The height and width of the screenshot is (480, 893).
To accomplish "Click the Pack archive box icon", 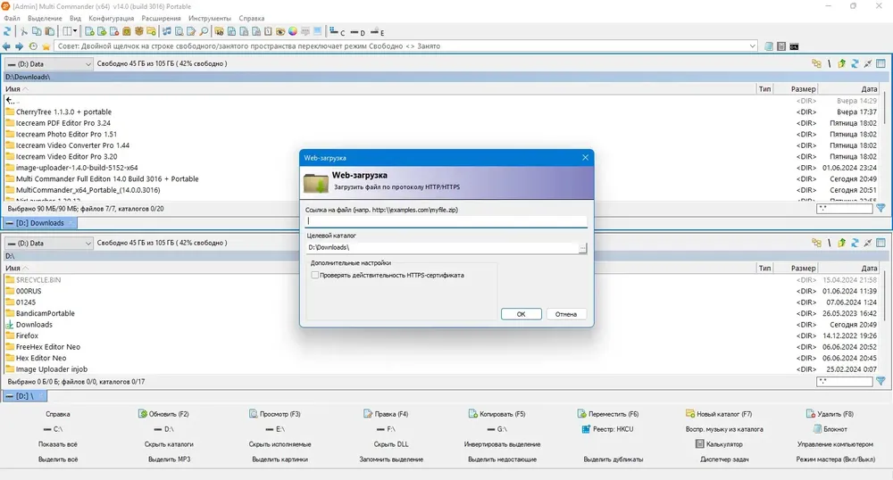I will click(x=127, y=32).
